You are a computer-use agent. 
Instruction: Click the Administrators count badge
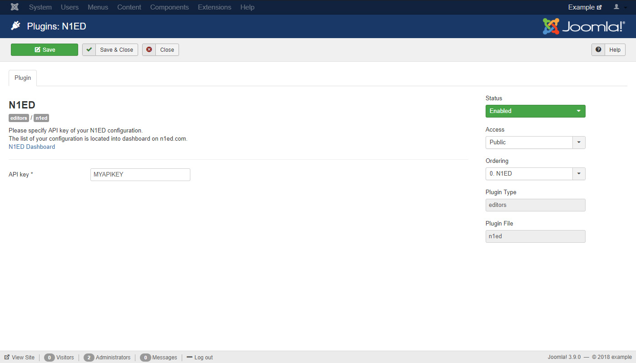tap(89, 358)
